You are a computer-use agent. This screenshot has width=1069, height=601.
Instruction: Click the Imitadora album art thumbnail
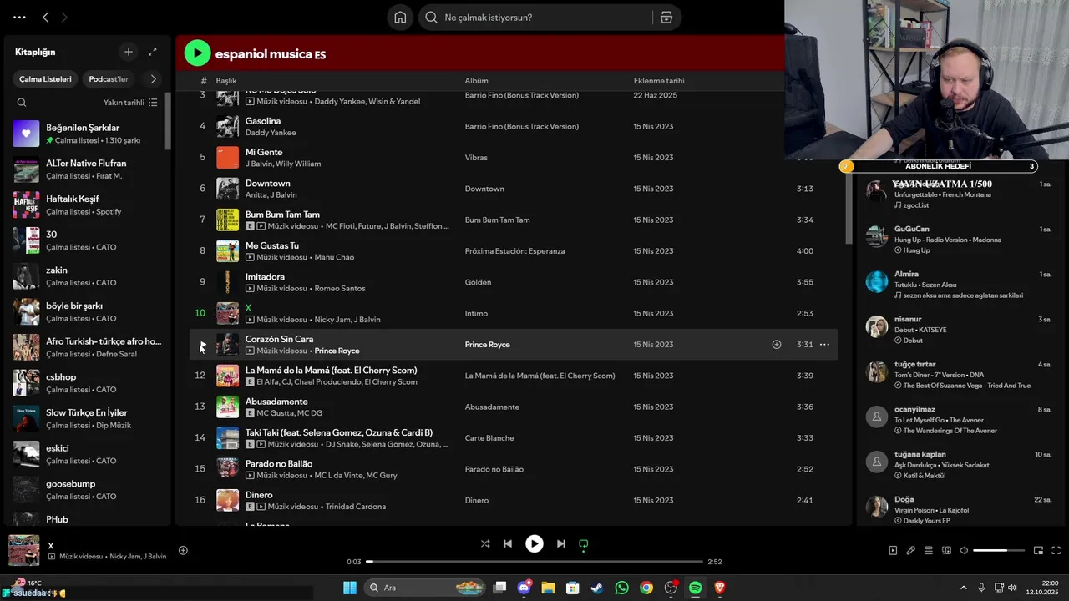pos(227,282)
